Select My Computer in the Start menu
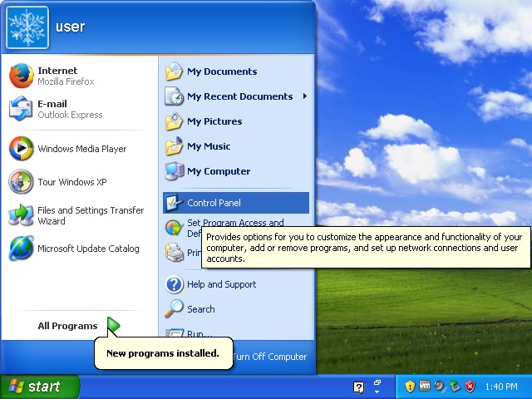The image size is (532, 399). (218, 171)
